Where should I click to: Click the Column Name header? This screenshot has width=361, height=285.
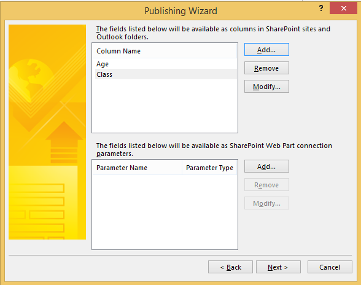165,51
